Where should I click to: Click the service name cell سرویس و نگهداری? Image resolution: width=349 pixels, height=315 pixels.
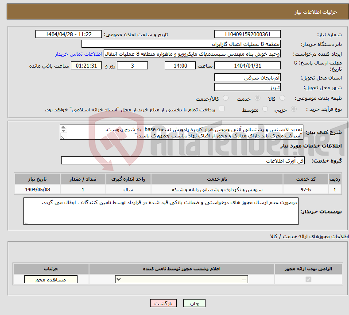[217, 190]
